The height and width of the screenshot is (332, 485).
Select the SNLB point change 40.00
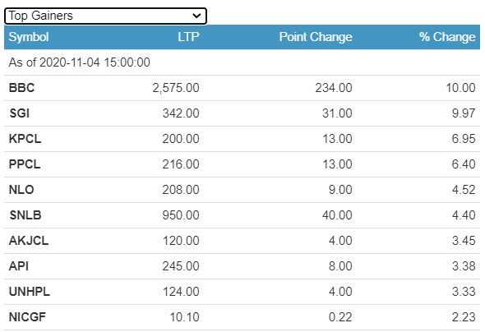point(337,215)
